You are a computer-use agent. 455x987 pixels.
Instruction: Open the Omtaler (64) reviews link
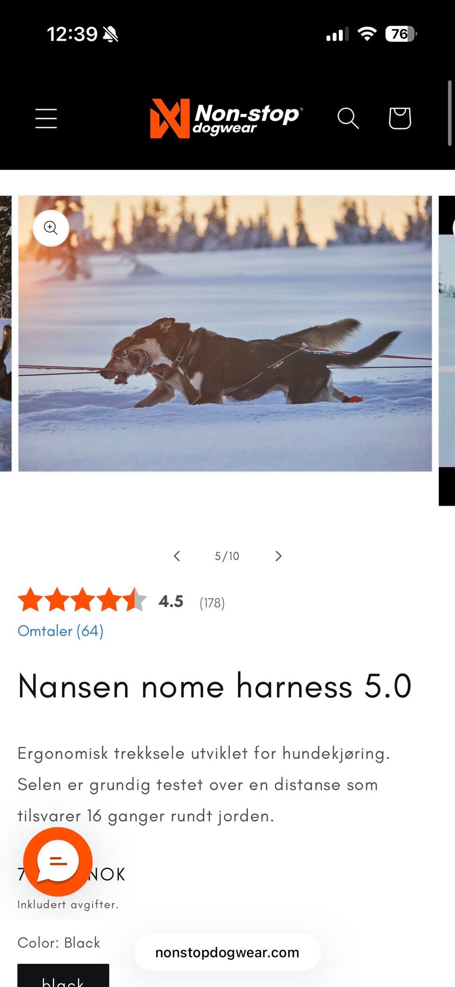click(60, 631)
